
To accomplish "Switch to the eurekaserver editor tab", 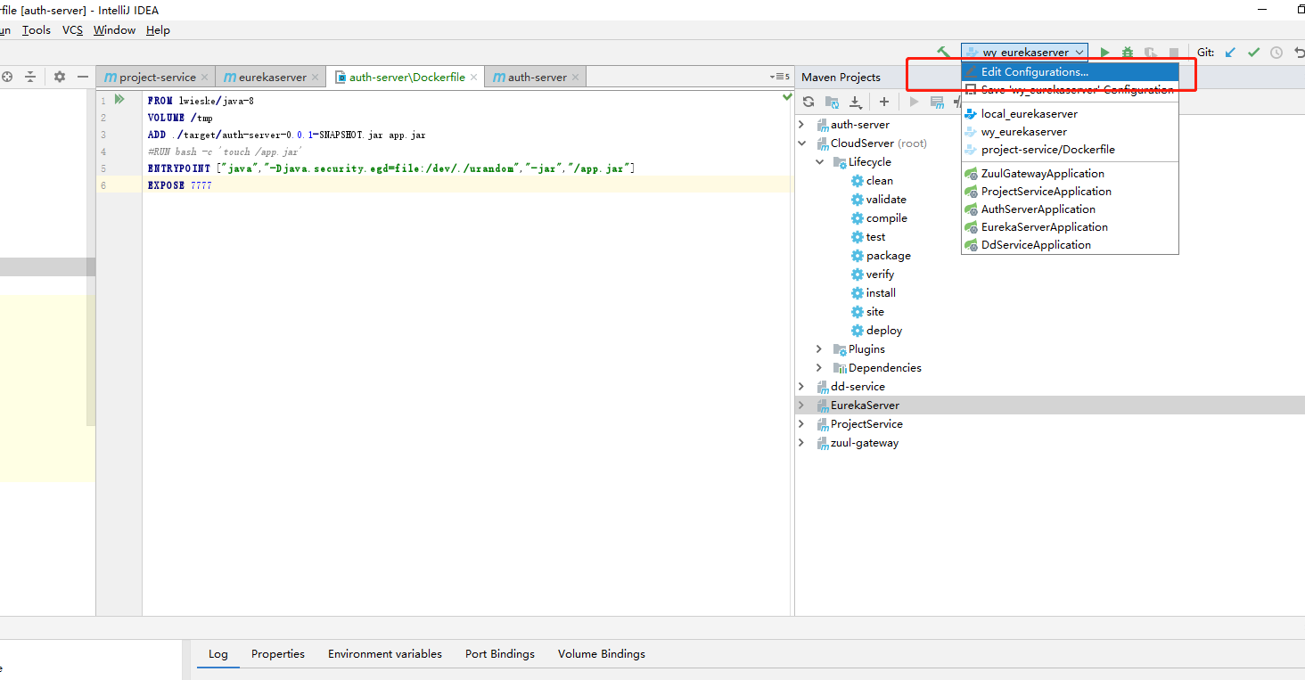I will pyautogui.click(x=272, y=78).
